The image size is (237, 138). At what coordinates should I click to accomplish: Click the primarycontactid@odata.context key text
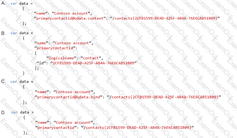coord(70,18)
